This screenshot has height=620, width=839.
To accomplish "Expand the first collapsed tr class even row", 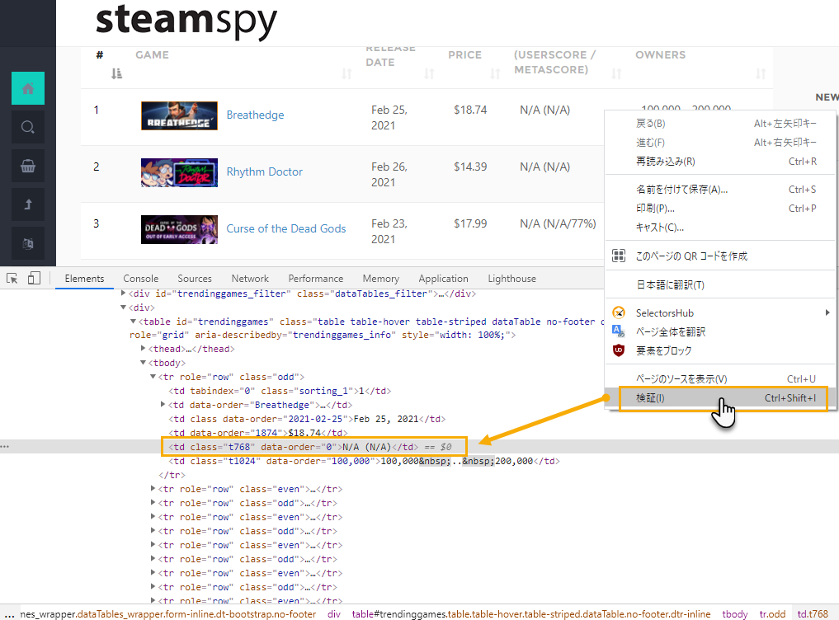I will (x=153, y=488).
